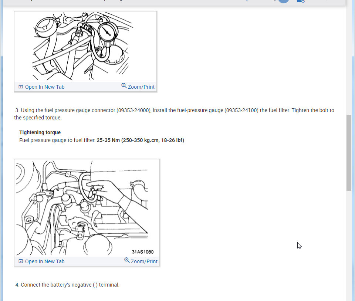The image size is (355, 301).
Task: Click the vertical scrollbar thumb
Action: tap(349, 153)
